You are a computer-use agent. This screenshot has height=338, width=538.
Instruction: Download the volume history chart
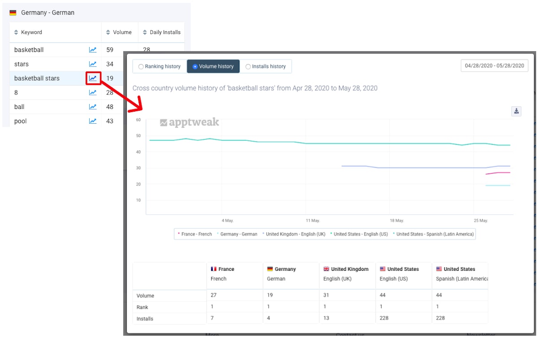516,111
